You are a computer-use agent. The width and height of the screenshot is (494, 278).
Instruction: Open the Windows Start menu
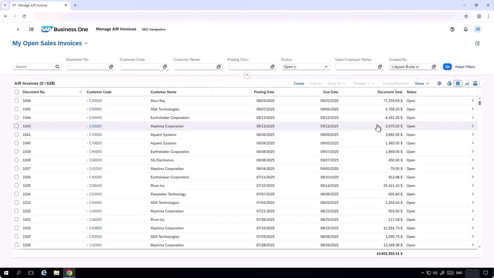(x=6, y=273)
